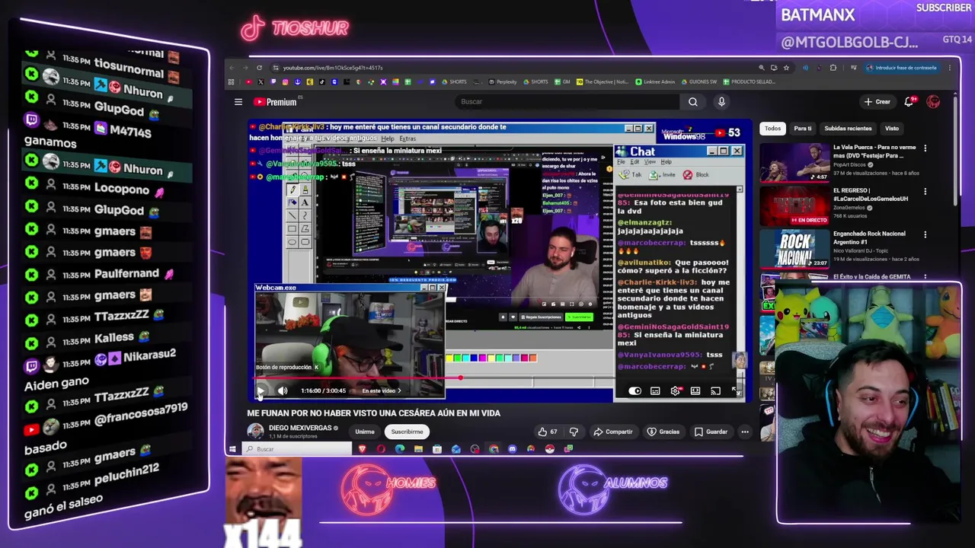Cast the video with the Chromecast icon
Screen dimensions: 975x548
click(715, 391)
